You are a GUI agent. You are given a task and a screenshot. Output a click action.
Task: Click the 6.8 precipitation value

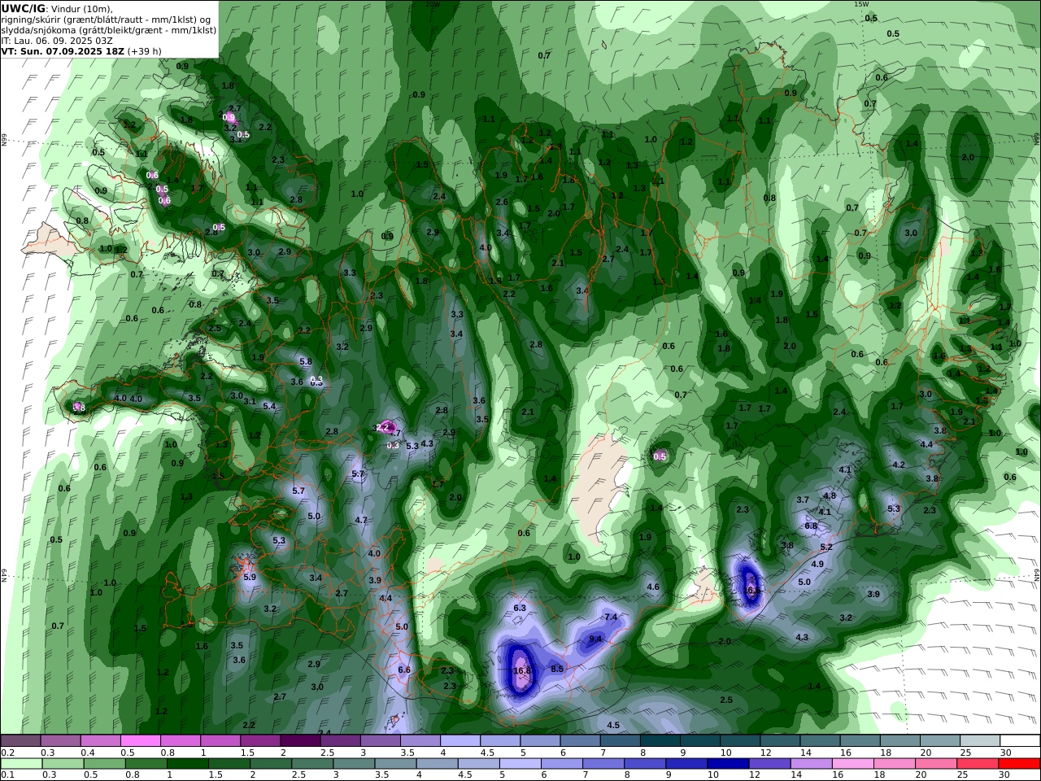pyautogui.click(x=811, y=526)
